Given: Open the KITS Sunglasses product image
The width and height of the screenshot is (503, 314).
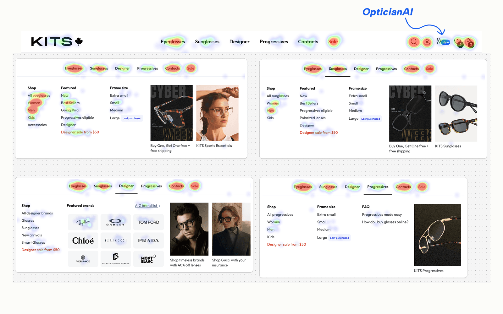Looking at the screenshot, I should pyautogui.click(x=456, y=114).
